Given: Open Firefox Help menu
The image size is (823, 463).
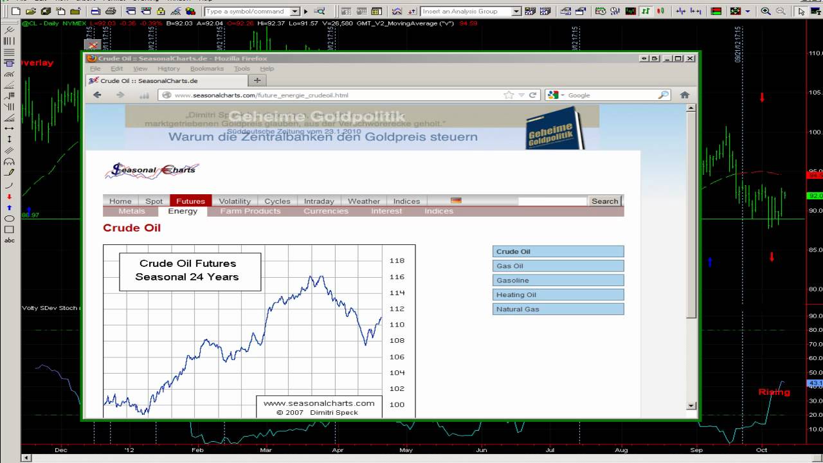Looking at the screenshot, I should point(267,69).
